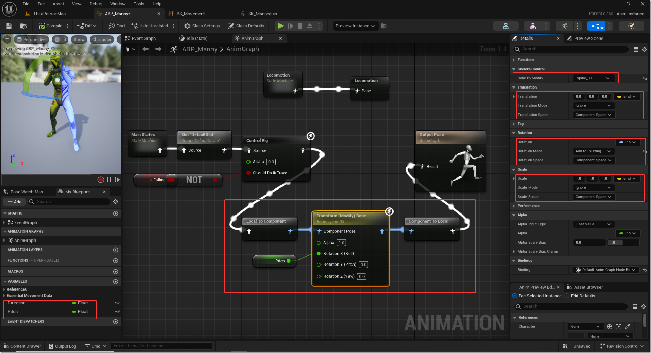Switch to Idle (state) tab
This screenshot has height=353, width=651.
(x=194, y=39)
